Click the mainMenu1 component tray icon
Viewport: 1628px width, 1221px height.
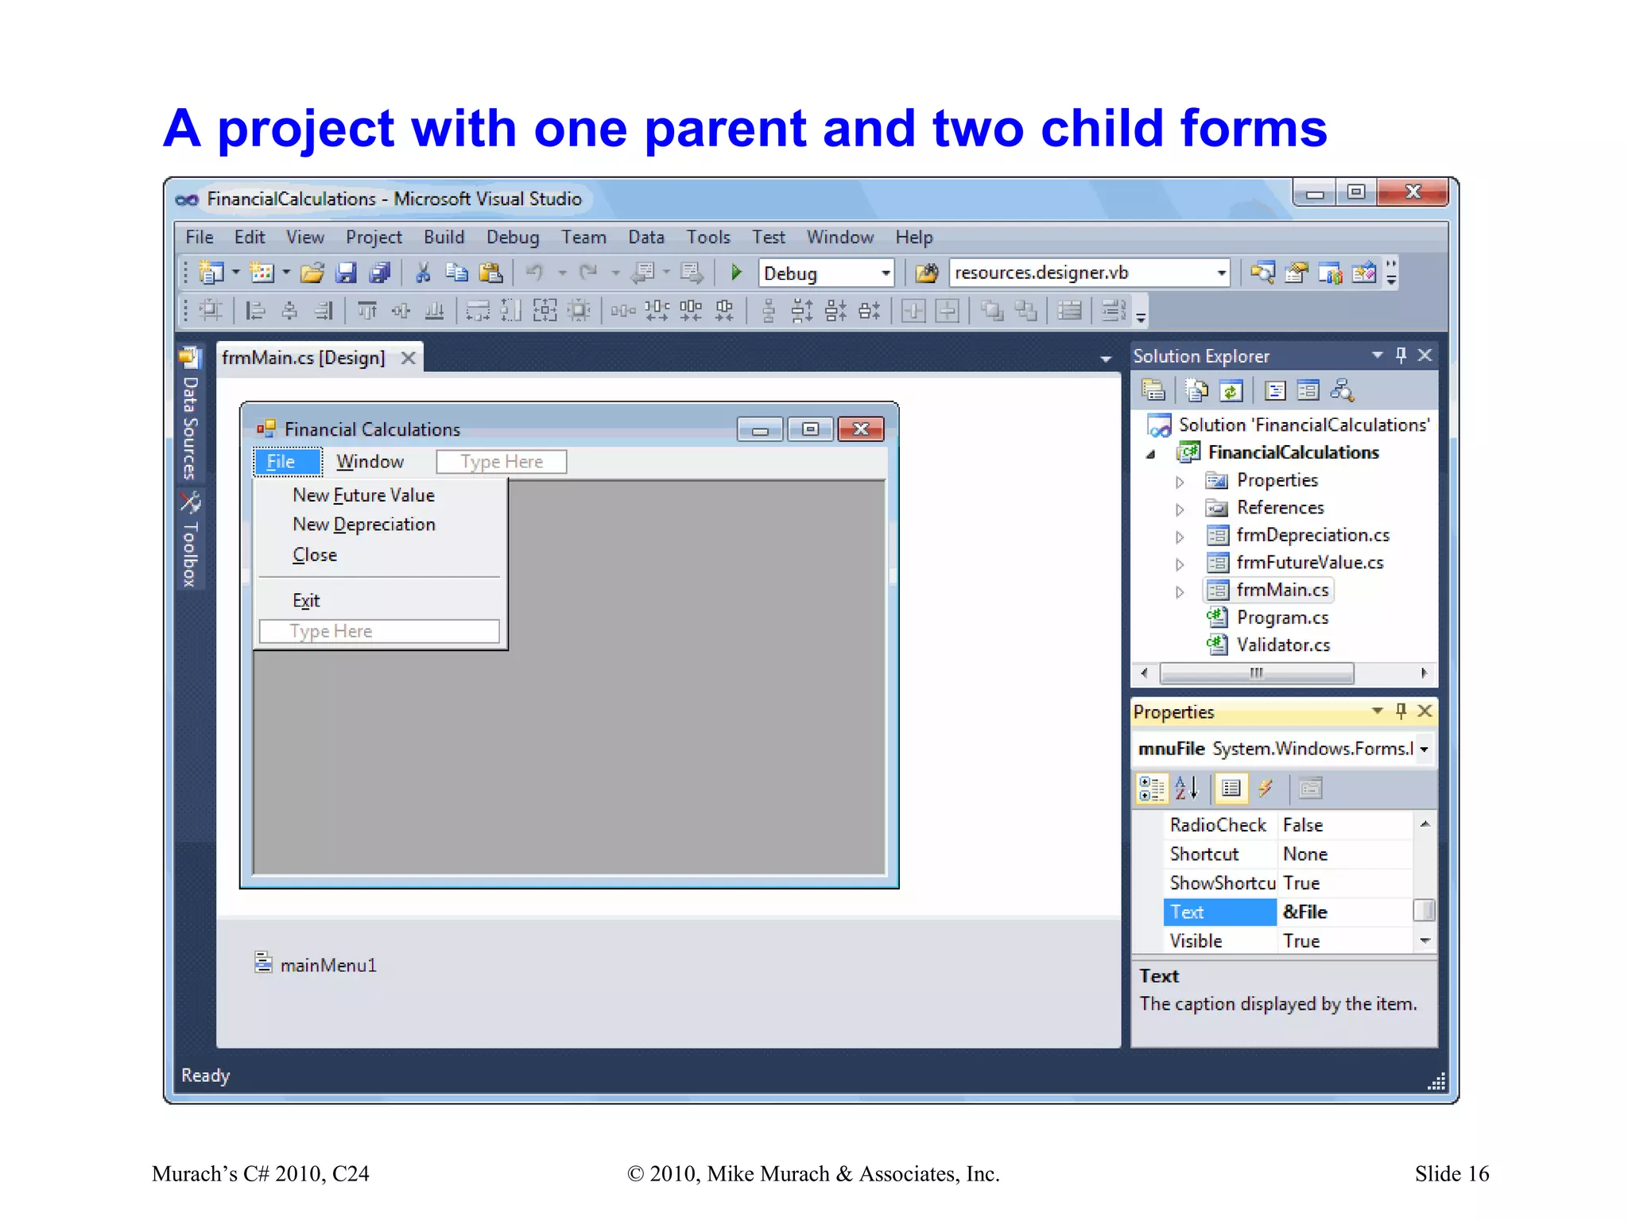[x=263, y=963]
